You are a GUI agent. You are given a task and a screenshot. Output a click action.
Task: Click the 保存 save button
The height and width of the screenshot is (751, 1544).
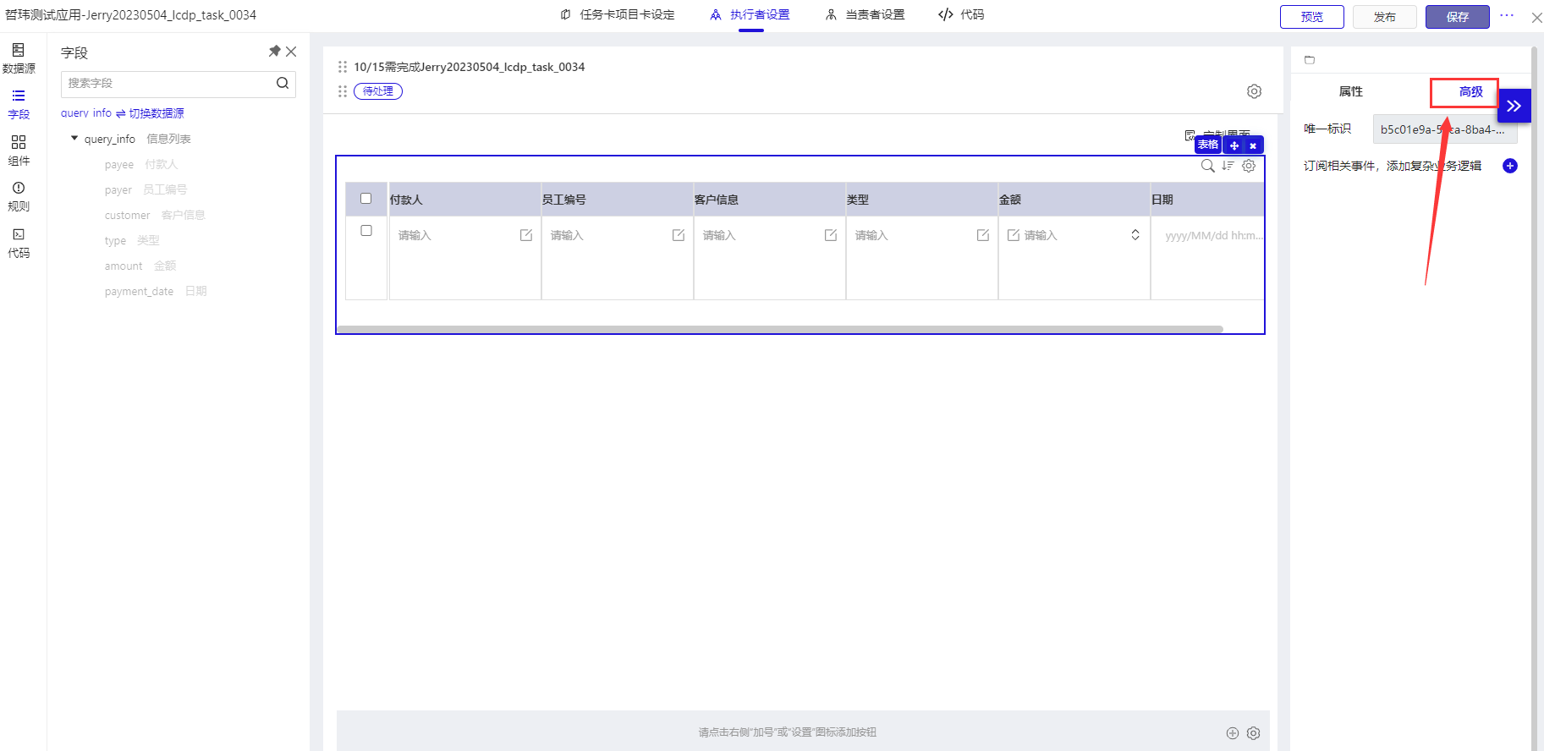(x=1457, y=17)
